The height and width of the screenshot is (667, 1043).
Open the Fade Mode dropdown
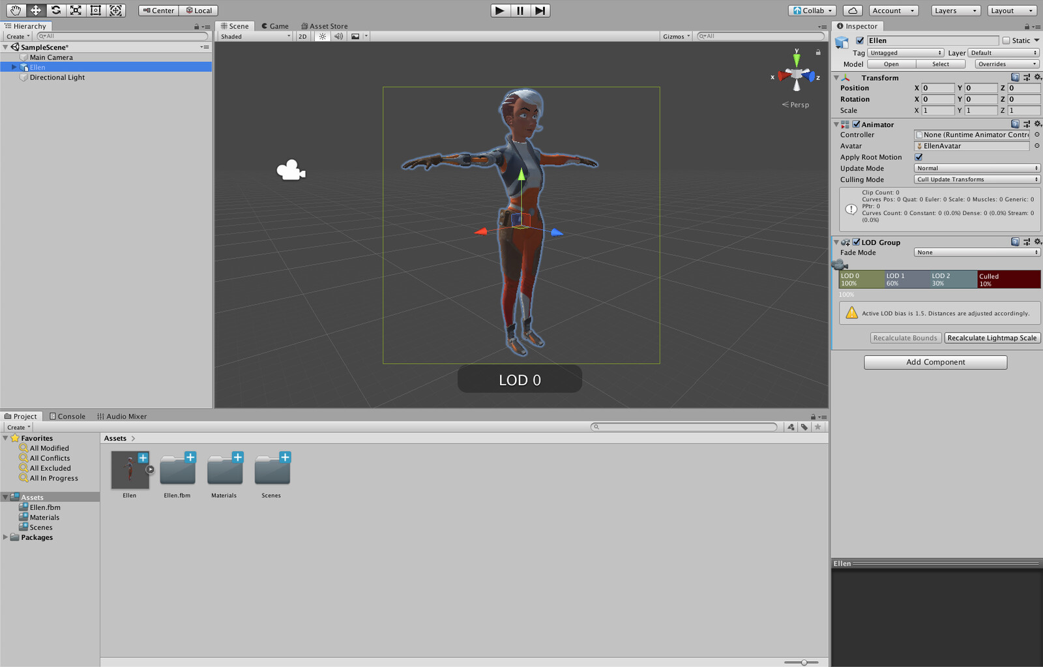977,252
